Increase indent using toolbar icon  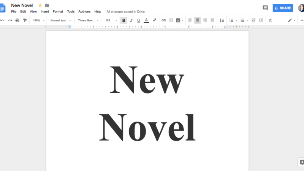click(261, 21)
